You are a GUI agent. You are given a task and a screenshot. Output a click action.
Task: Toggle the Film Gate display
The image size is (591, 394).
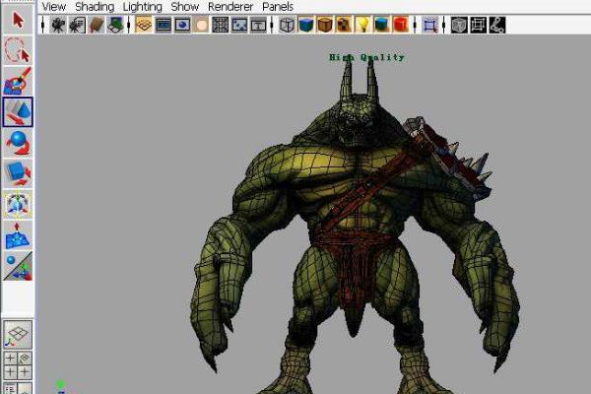(164, 26)
